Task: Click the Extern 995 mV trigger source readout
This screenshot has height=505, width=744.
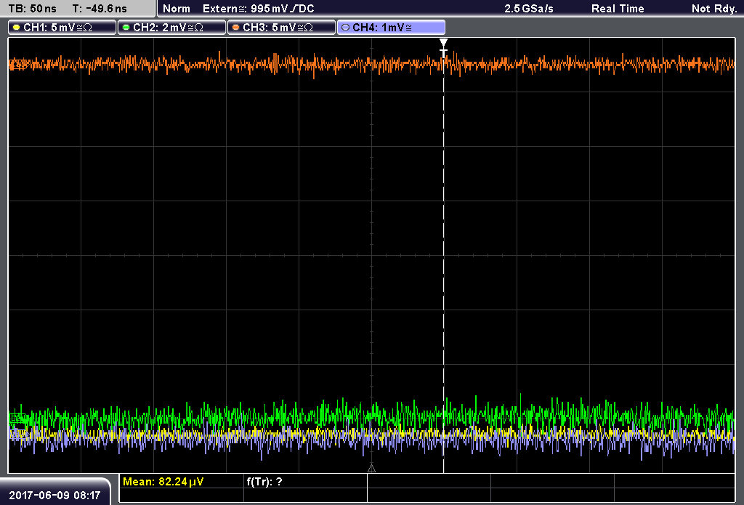Action: 259,9
